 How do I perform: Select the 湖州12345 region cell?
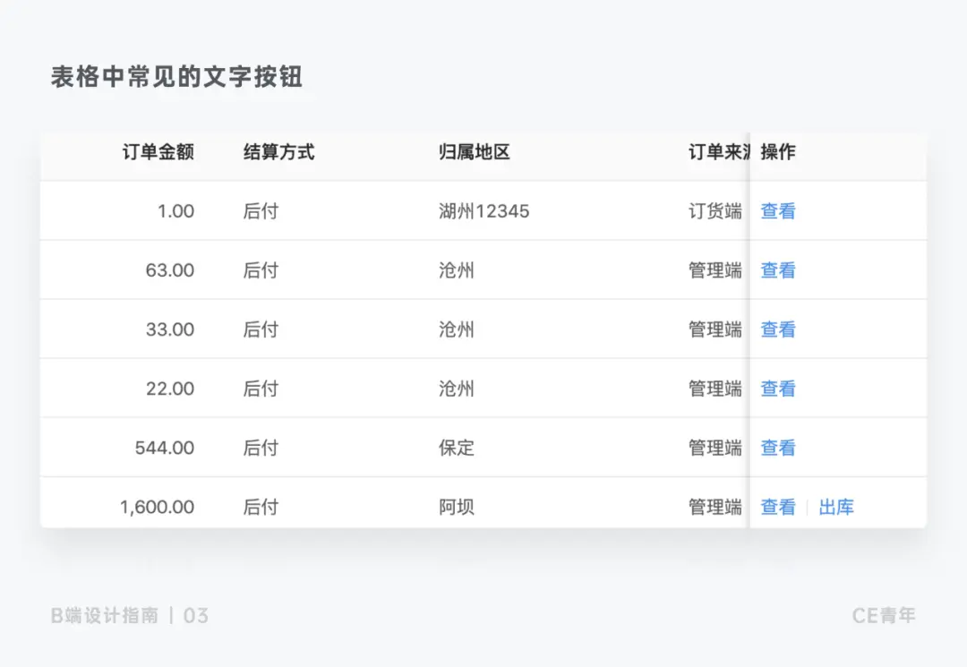click(x=484, y=210)
